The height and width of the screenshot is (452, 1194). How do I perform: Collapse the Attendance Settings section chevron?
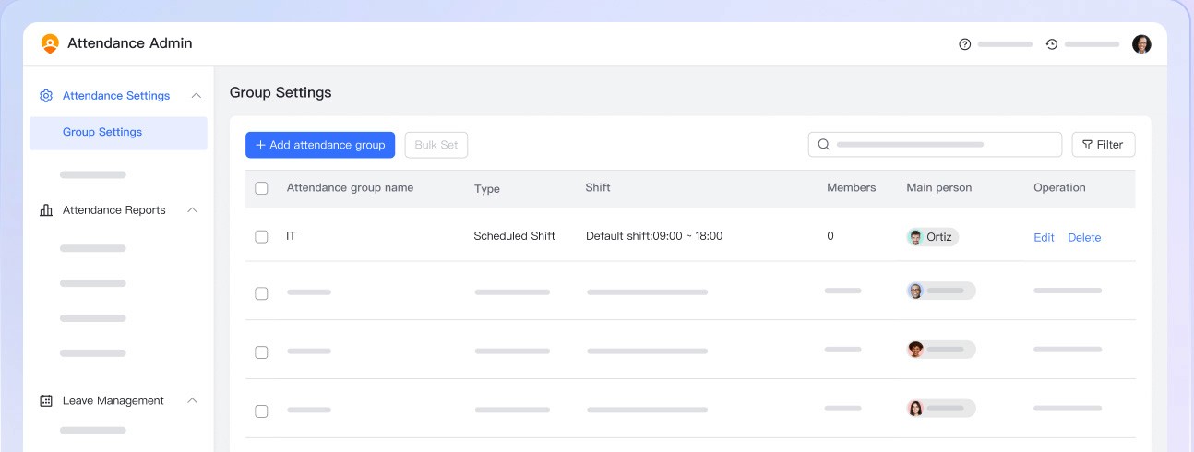[x=195, y=95]
